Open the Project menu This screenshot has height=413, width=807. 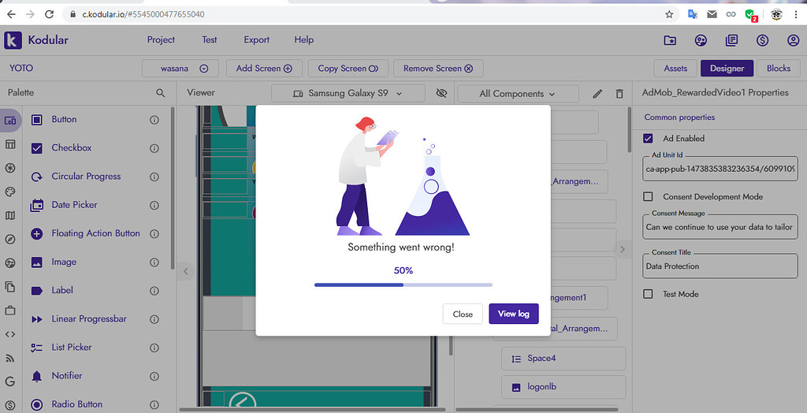point(161,39)
